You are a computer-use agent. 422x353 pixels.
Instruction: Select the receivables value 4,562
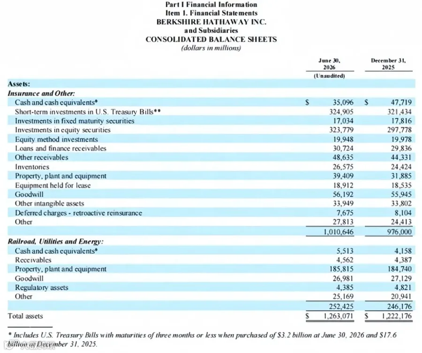(x=345, y=260)
